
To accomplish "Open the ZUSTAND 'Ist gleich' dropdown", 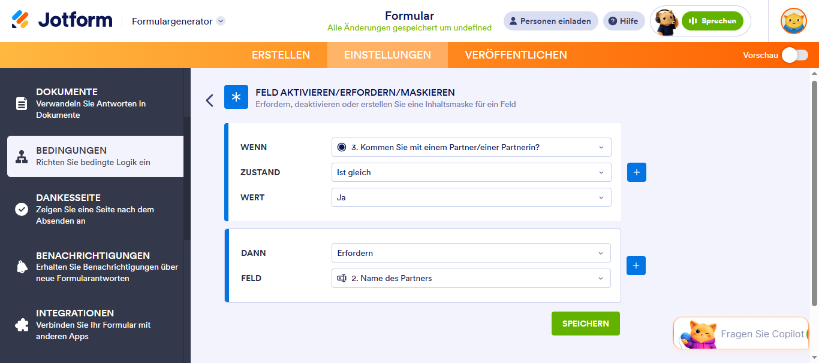I will [471, 172].
